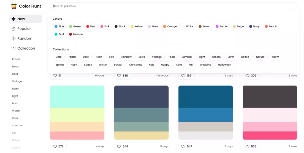
Task: Choose the Navy color tag
Action: click(254, 26)
